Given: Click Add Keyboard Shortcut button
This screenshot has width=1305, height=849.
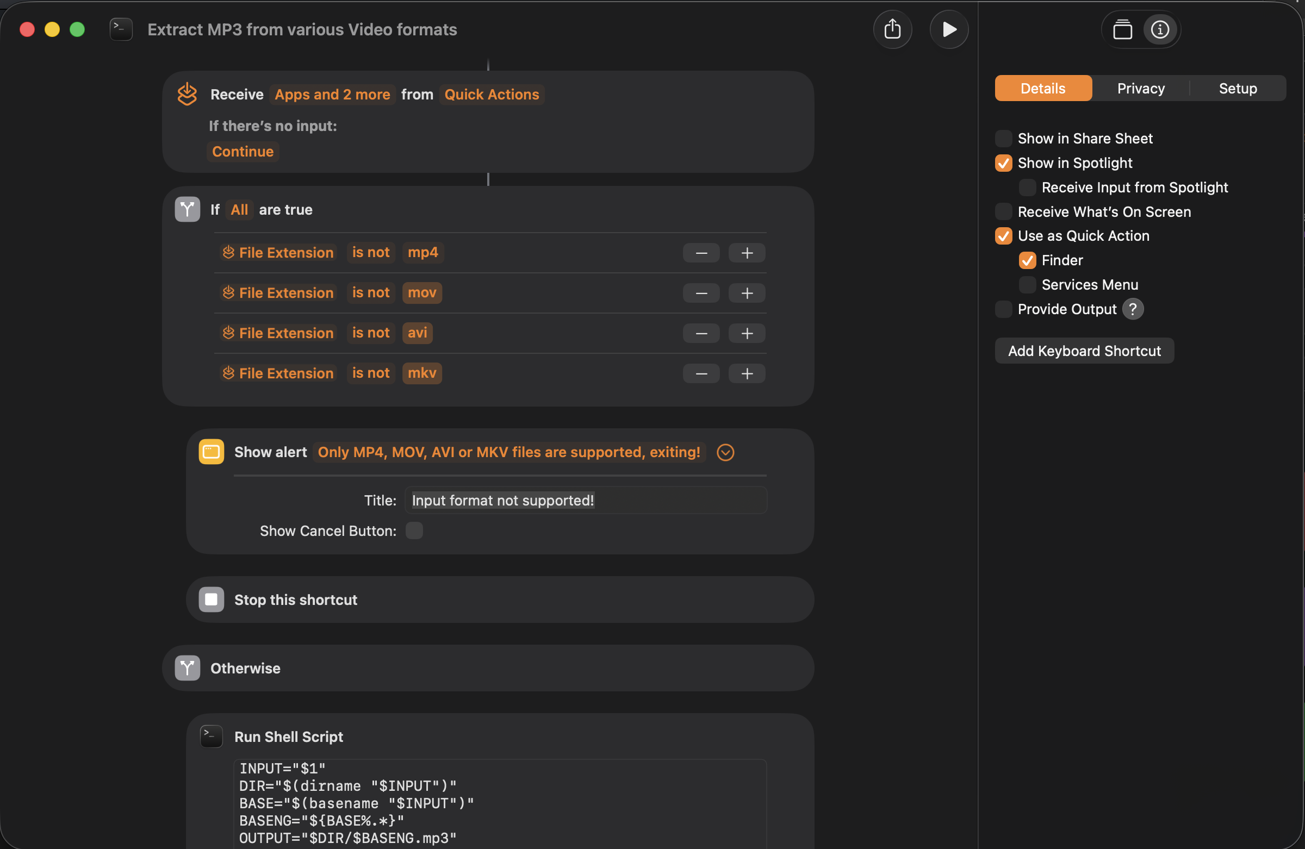Looking at the screenshot, I should coord(1084,351).
